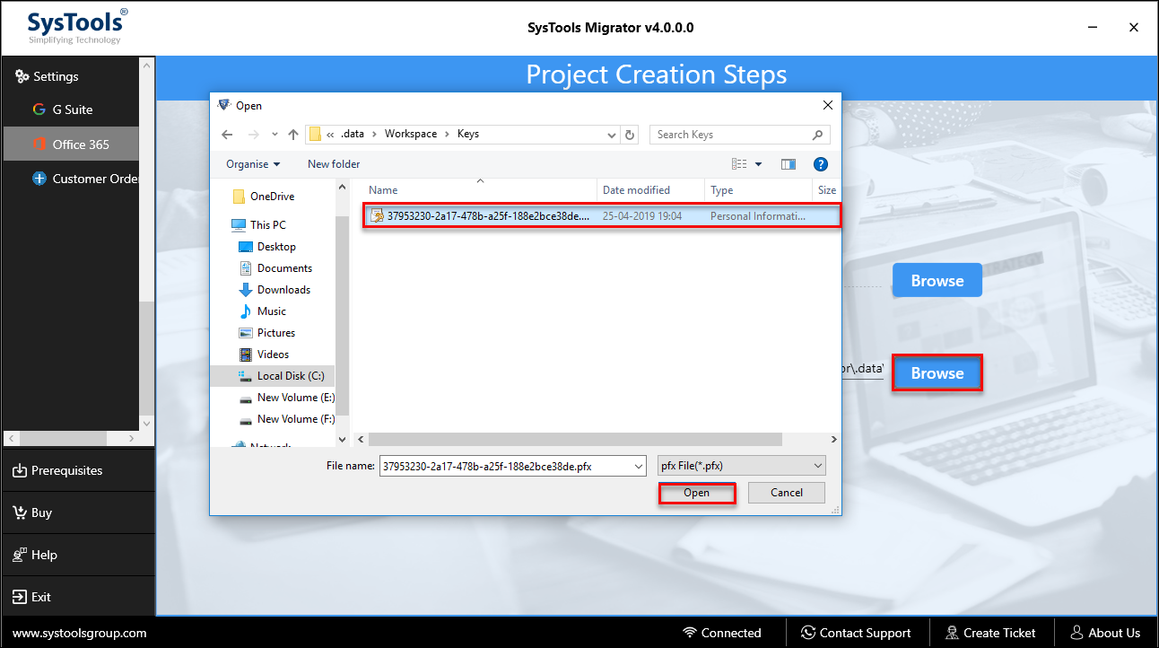Open the recent locations dropdown arrow
Viewport: 1159px width, 648px height.
(x=274, y=135)
